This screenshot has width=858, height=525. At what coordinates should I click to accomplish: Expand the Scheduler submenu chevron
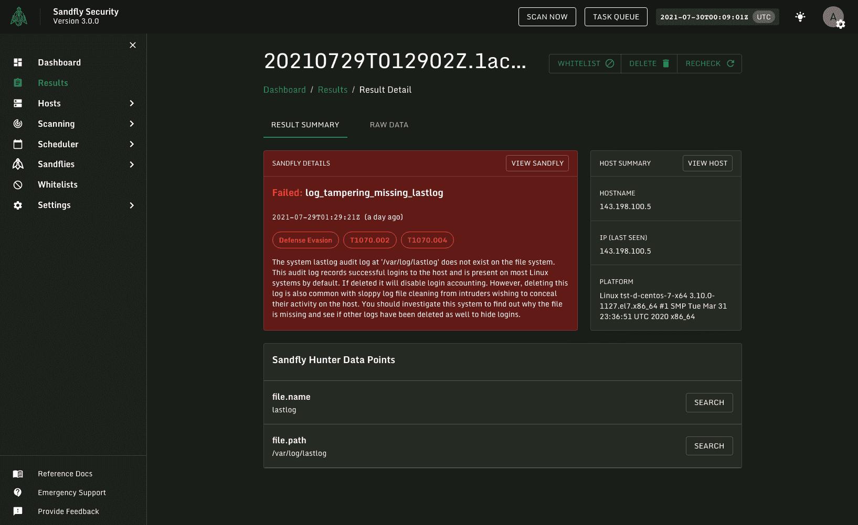[x=132, y=144]
